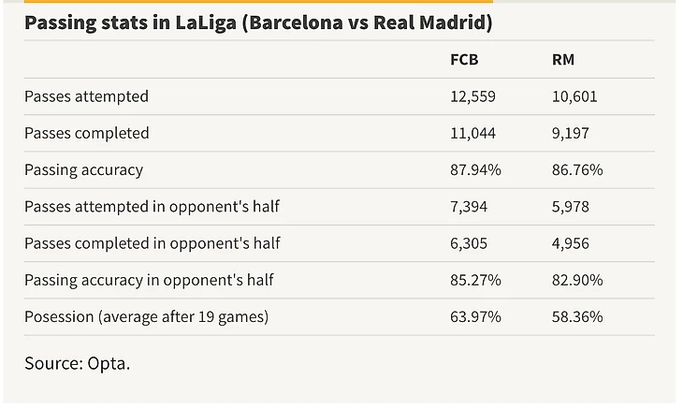
Task: Select "Passes completed in opponent's half" label
Action: pos(153,243)
